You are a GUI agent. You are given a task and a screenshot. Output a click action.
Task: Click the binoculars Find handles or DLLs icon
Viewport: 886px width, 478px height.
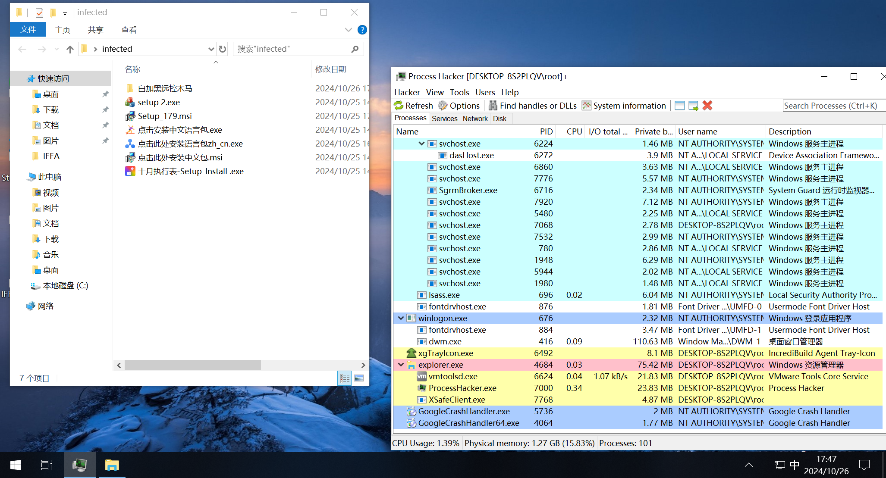click(x=493, y=106)
